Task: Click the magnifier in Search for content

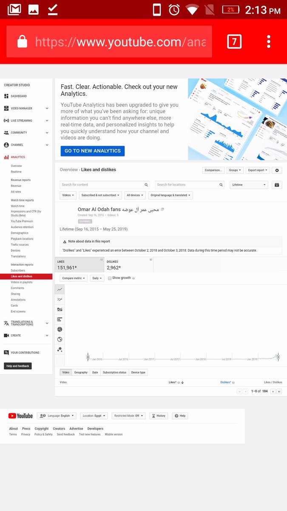Action: tap(146, 185)
